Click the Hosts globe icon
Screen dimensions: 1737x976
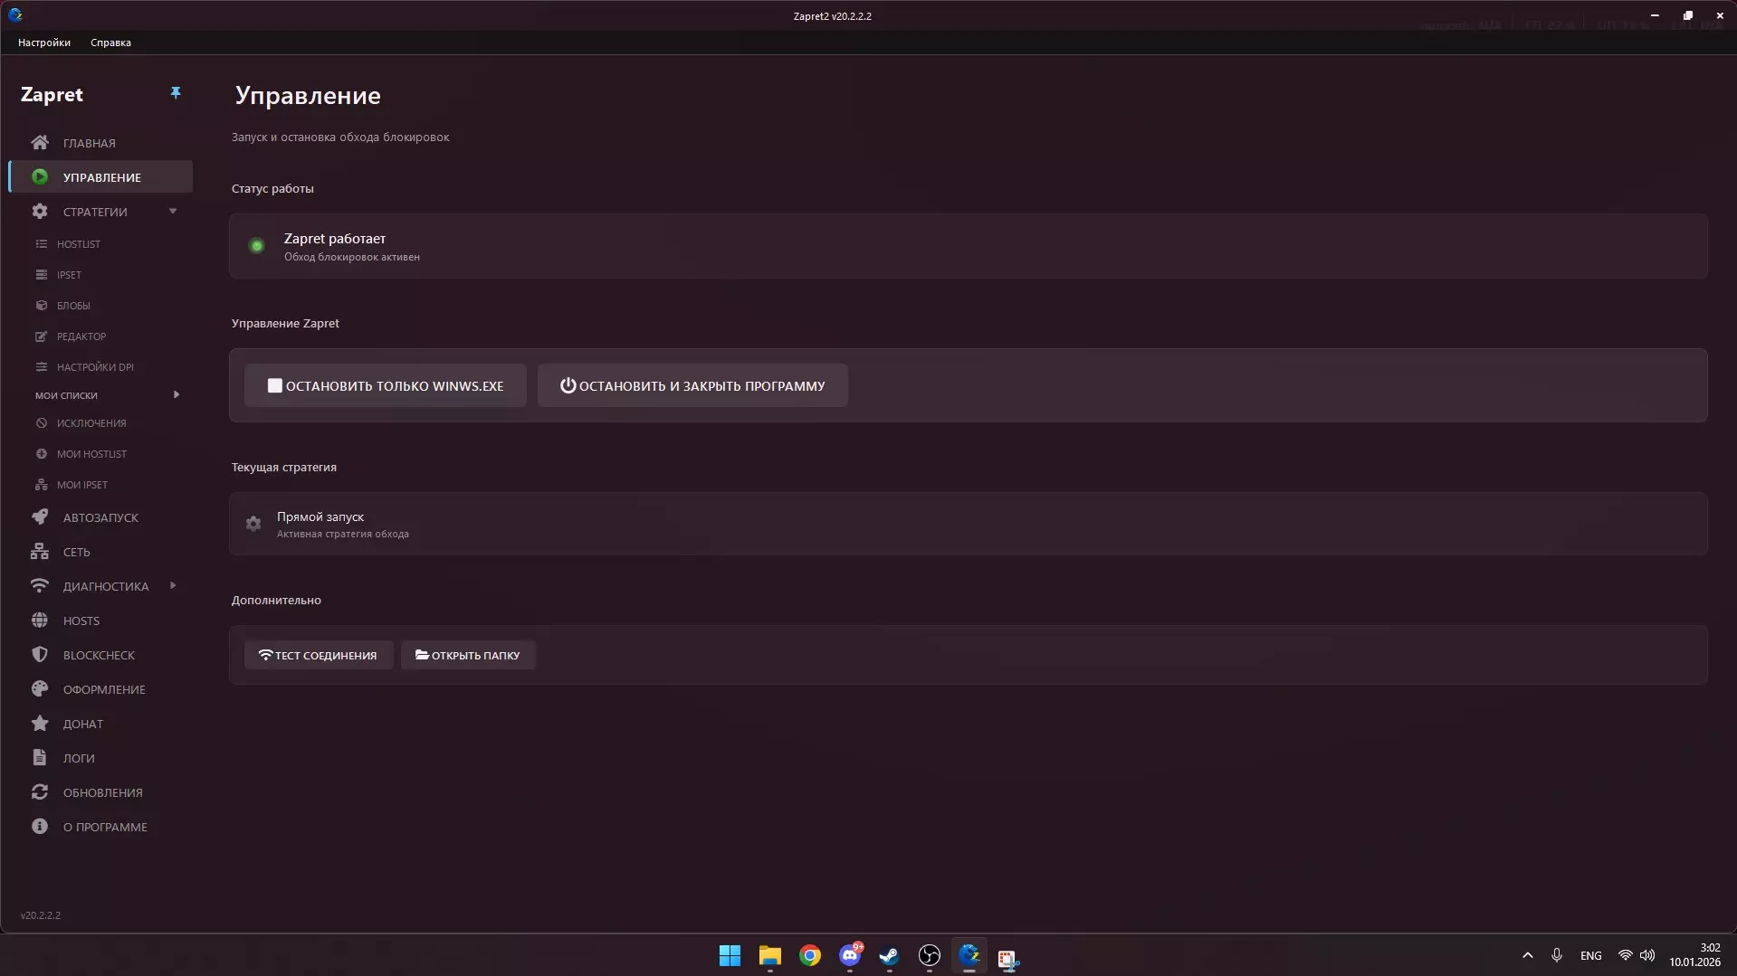40,621
